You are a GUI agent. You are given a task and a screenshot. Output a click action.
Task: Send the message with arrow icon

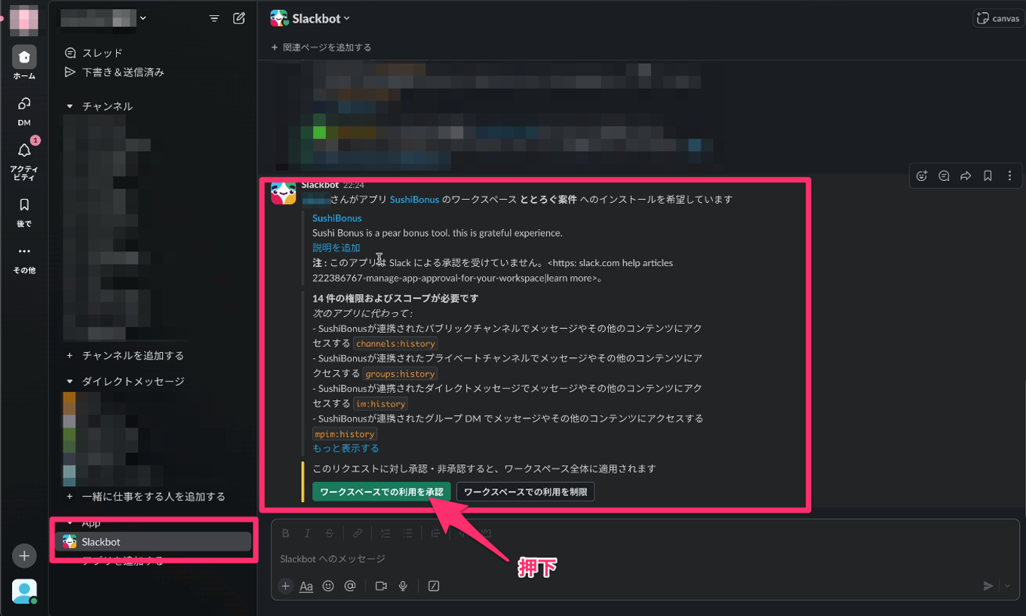coord(988,586)
